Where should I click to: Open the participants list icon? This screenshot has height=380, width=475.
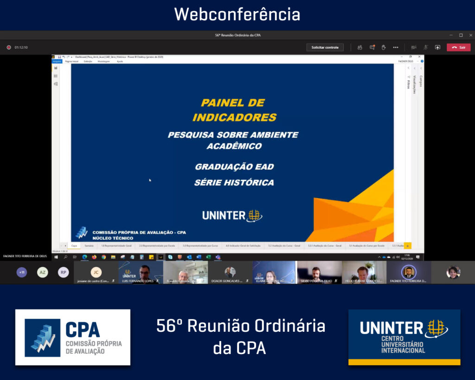tap(359, 47)
